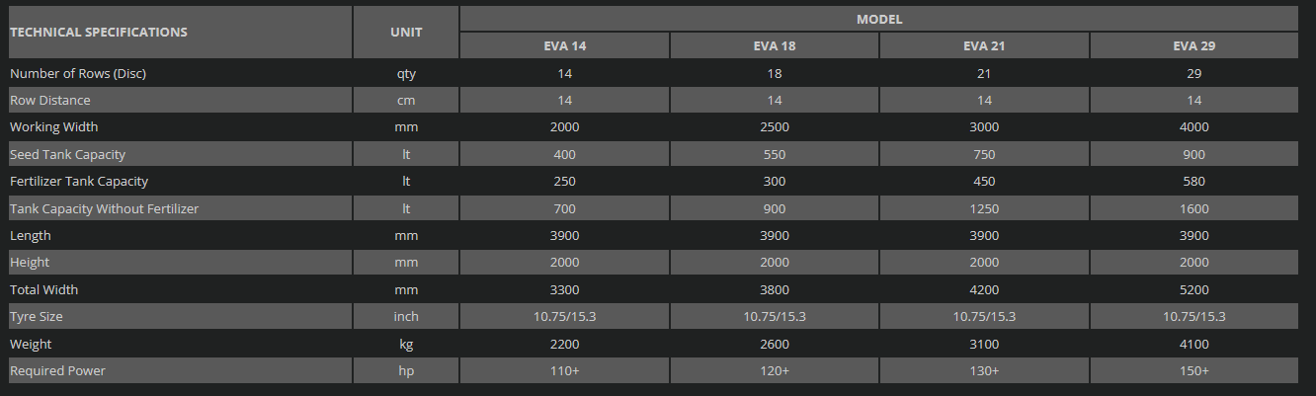The image size is (1316, 396).
Task: Click the 3300 total width value
Action: coord(564,290)
